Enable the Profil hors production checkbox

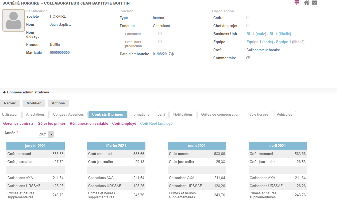[160, 42]
